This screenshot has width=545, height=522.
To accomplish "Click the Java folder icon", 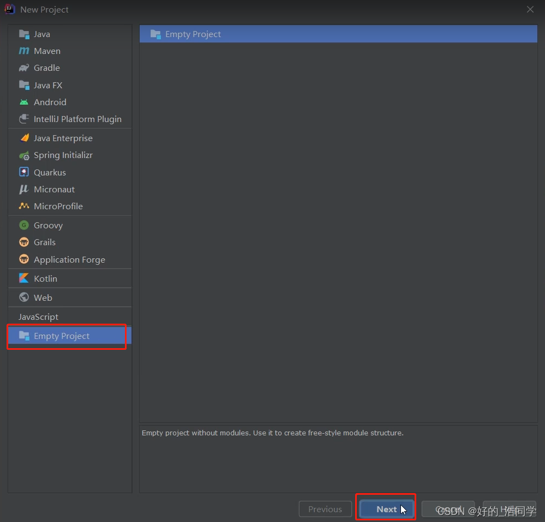I will point(24,34).
